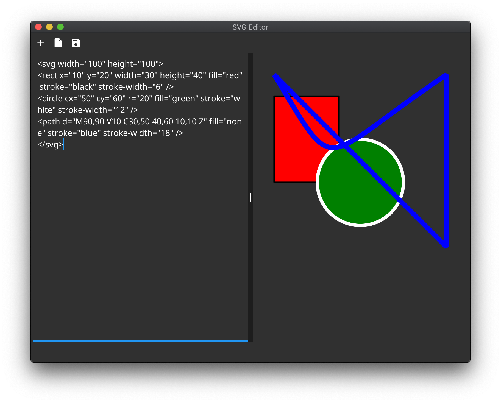
Task: Place the cursor after the closing </svg> tag
Action: tap(63, 144)
